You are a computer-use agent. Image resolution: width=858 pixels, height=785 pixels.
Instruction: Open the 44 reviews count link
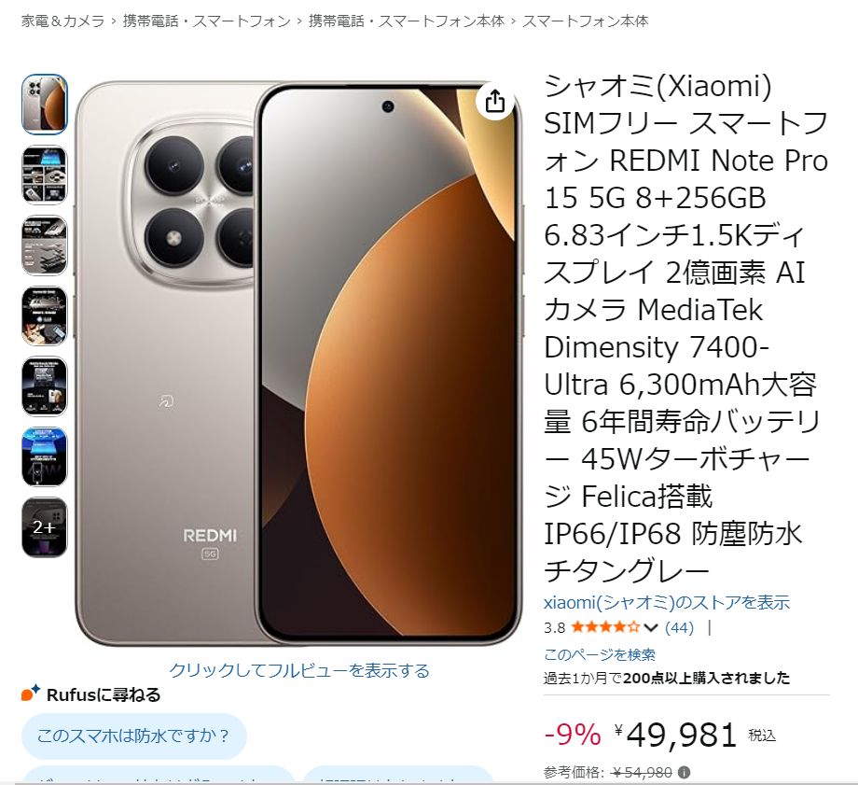pyautogui.click(x=679, y=628)
